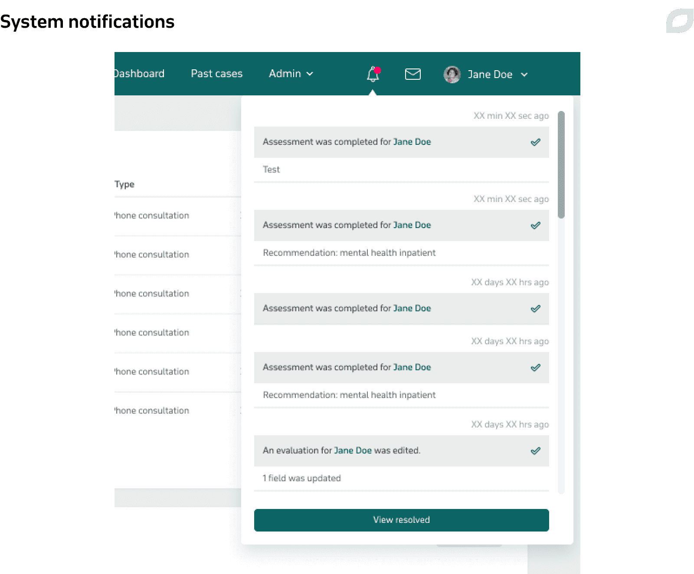This screenshot has height=574, width=694.
Task: Select the 'Test' notification note
Action: [x=272, y=170]
